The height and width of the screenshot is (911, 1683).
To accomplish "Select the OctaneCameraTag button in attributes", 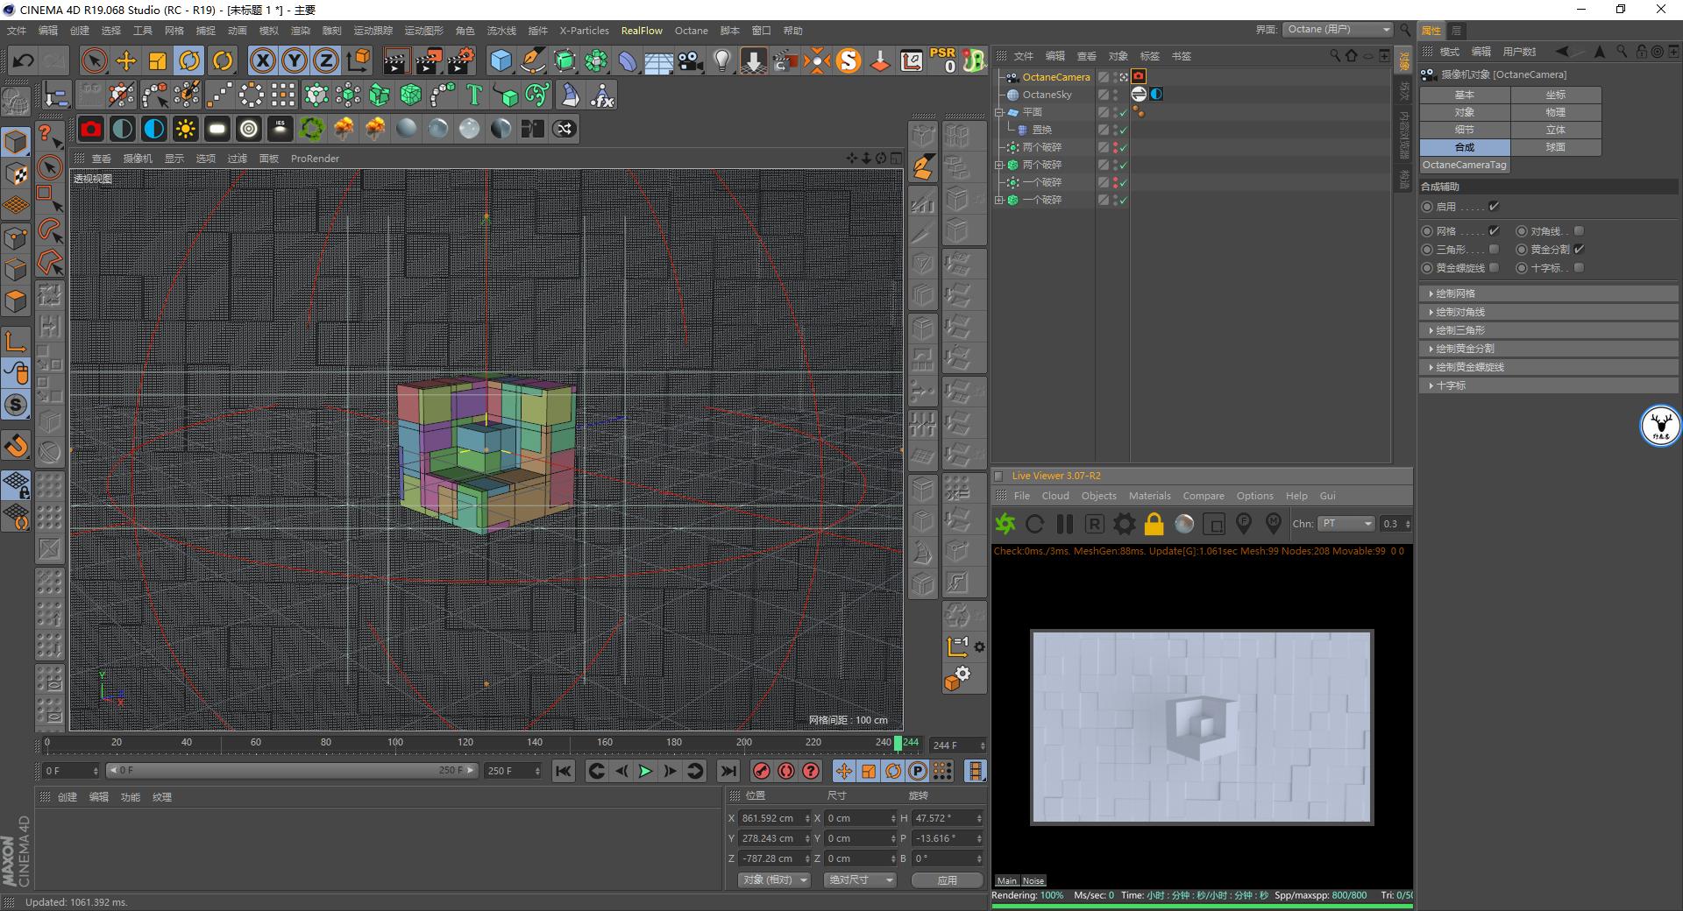I will [1466, 165].
